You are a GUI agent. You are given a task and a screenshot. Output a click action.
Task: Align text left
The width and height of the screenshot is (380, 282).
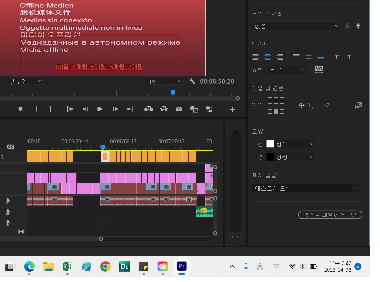pyautogui.click(x=256, y=57)
